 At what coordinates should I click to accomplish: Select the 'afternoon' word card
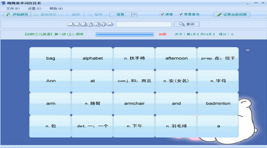pyautogui.click(x=176, y=59)
